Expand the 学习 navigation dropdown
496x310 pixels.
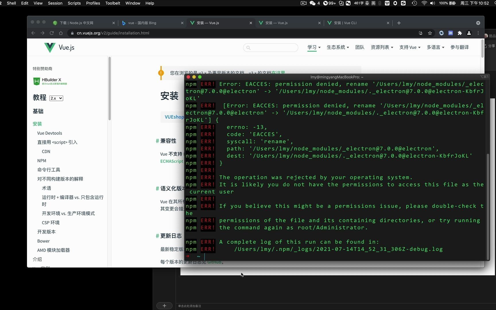[314, 47]
